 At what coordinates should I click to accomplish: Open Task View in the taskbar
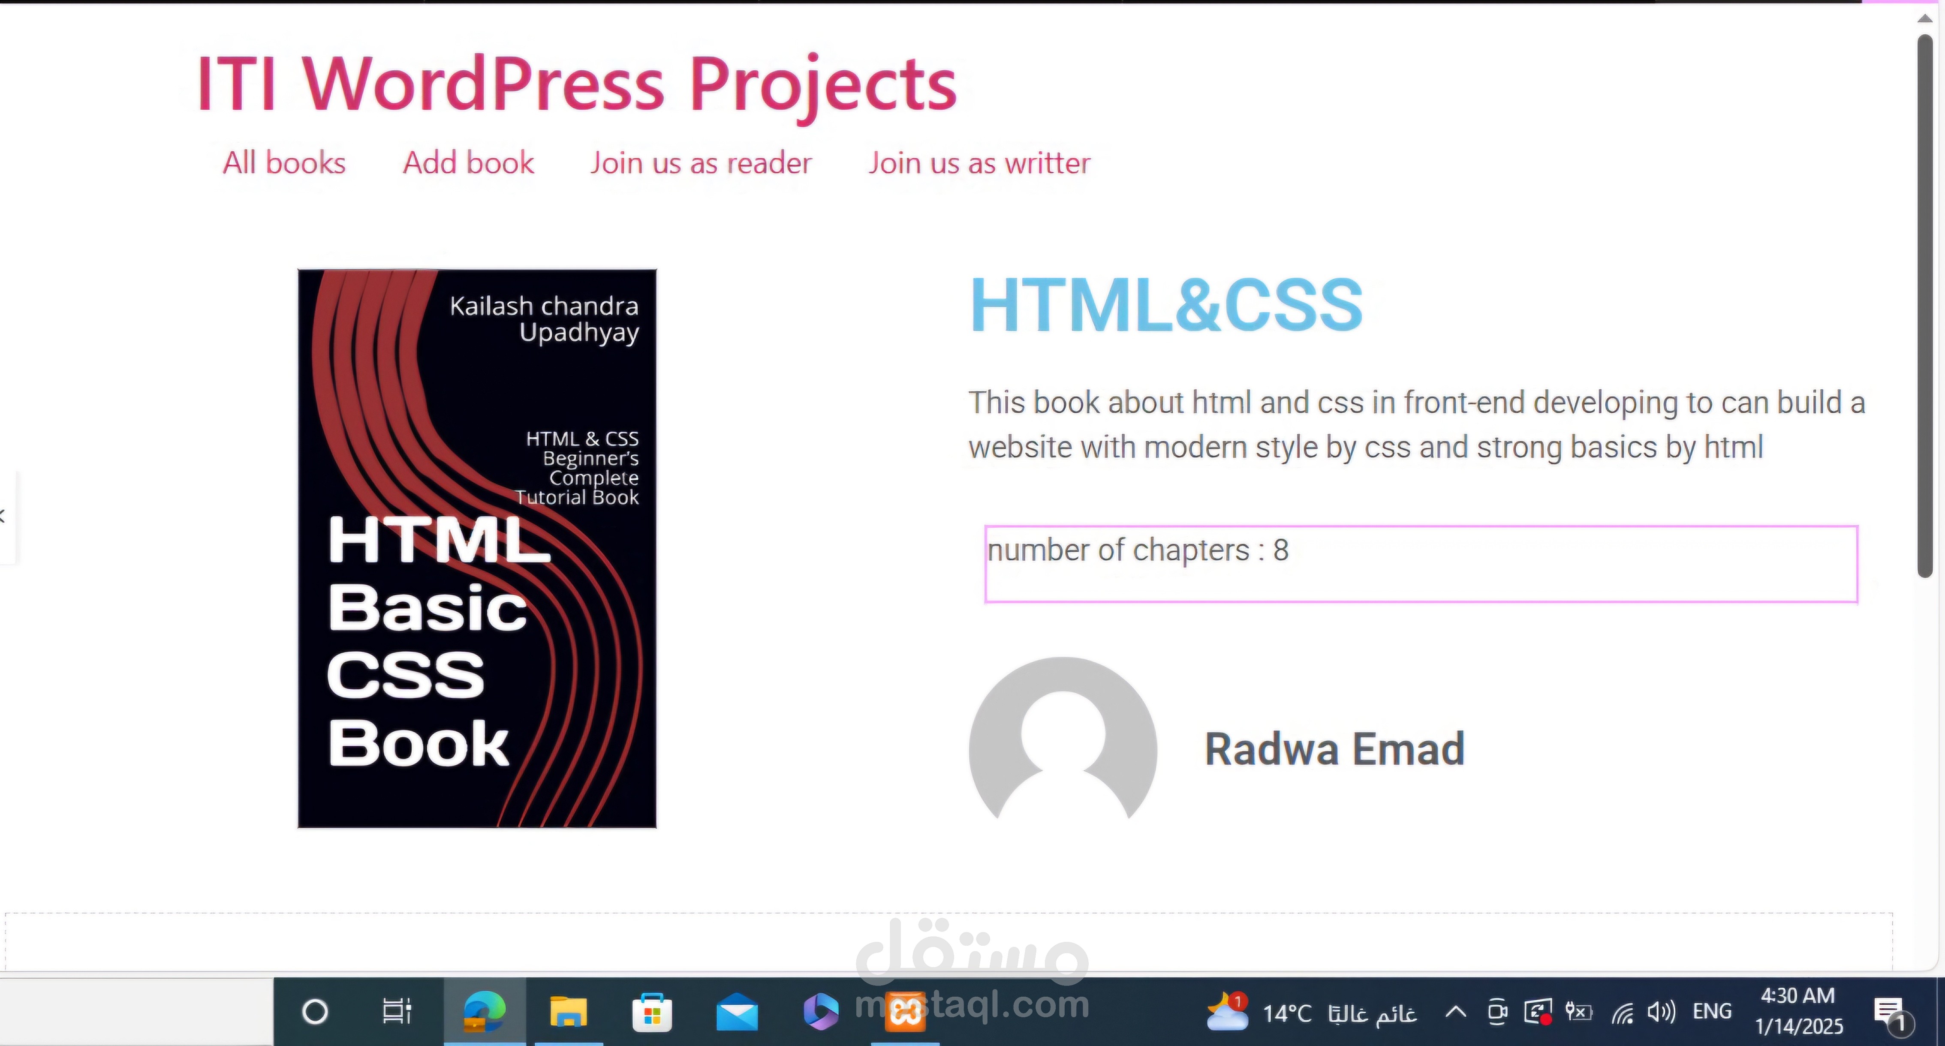tap(396, 1011)
